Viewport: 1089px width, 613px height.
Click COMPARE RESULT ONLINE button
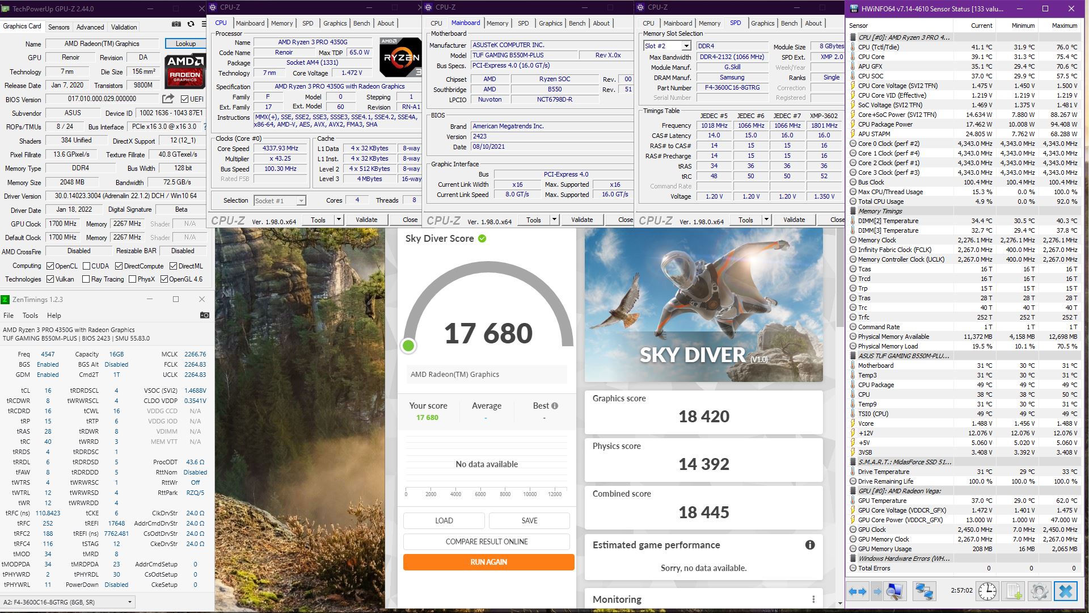point(487,541)
